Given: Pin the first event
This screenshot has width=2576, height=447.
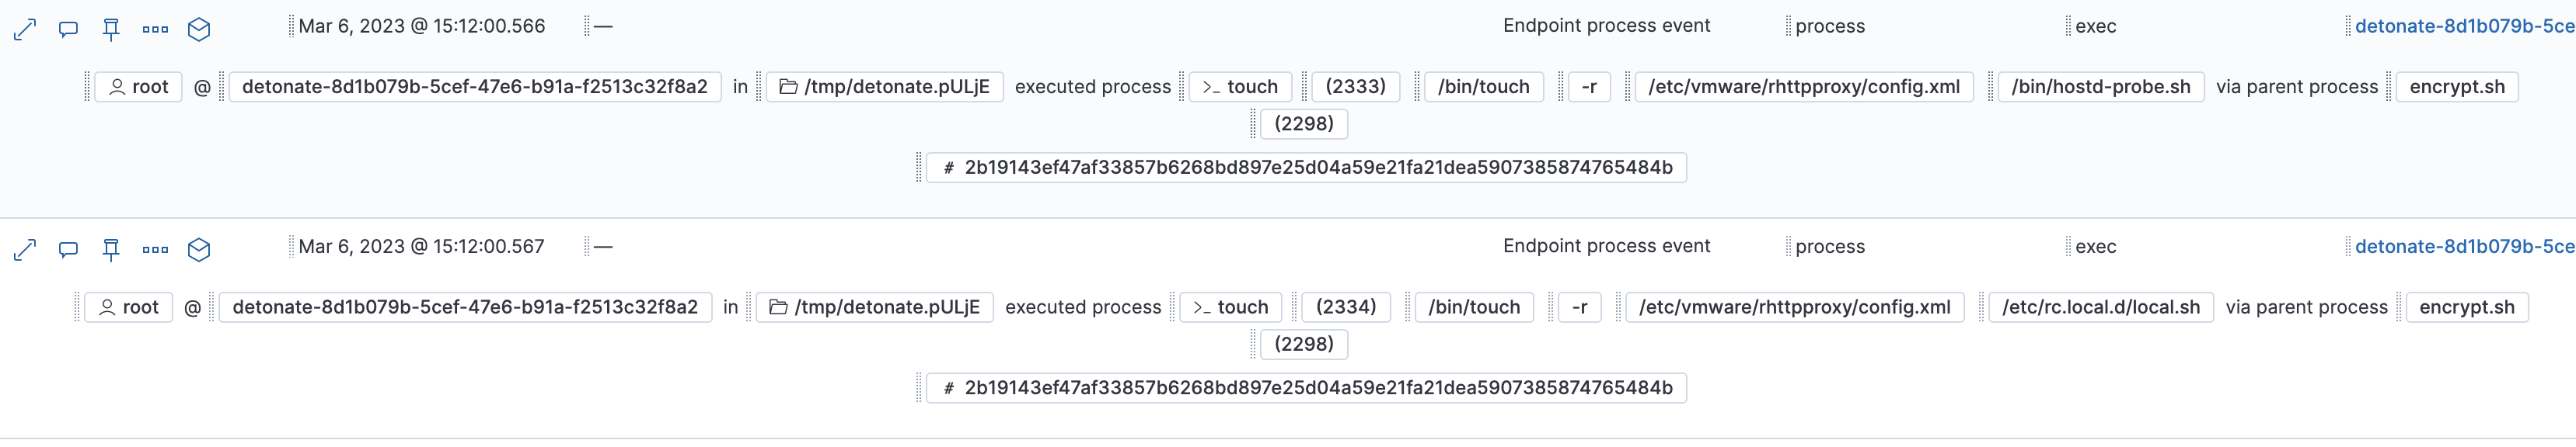Looking at the screenshot, I should [x=112, y=29].
